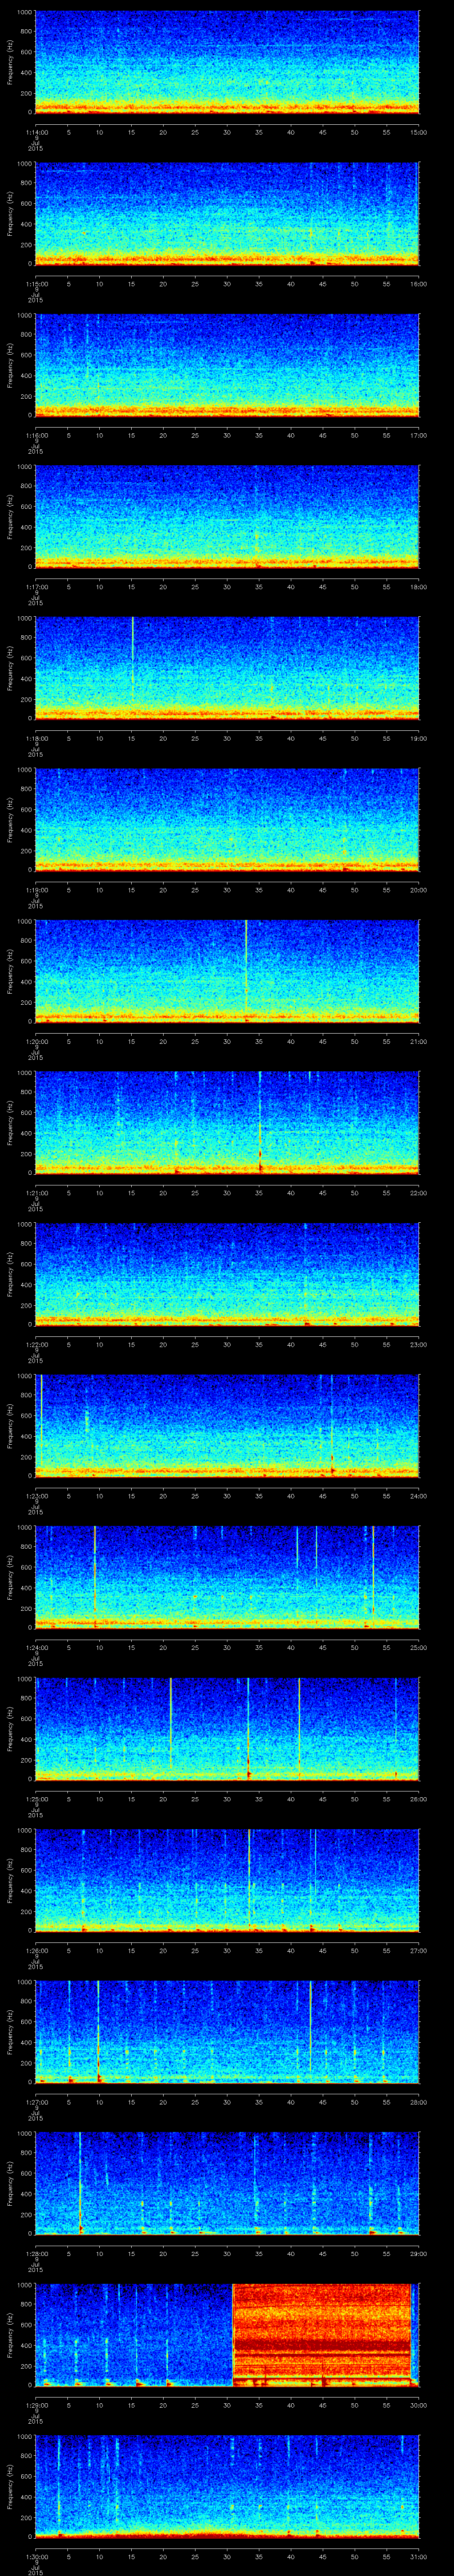Click the 1:18:00 start time label
The width and height of the screenshot is (454, 2576).
[x=36, y=739]
